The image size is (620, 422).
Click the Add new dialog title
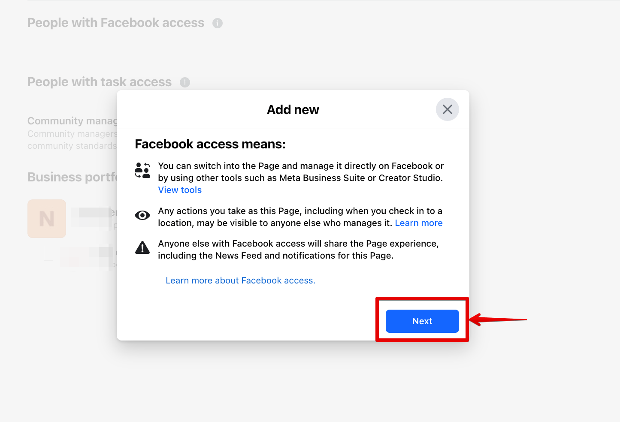pos(293,110)
